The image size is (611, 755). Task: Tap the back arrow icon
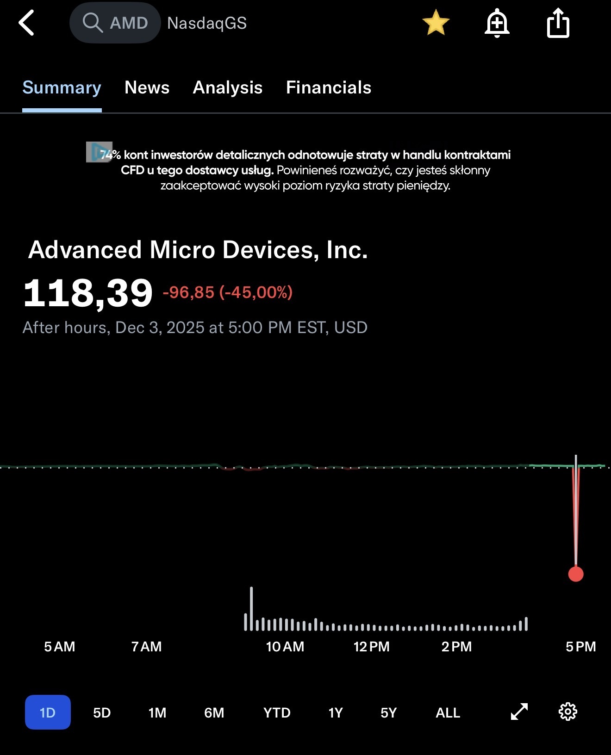click(27, 23)
